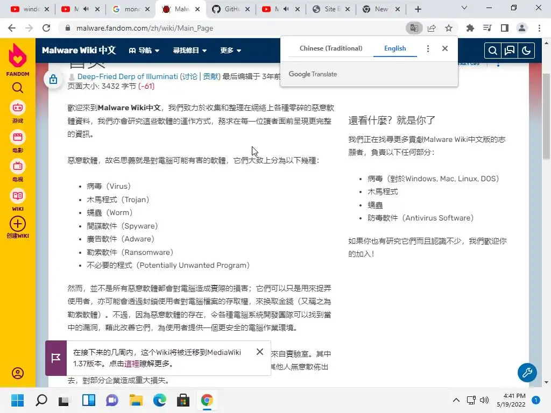
Task: Open the Fandom movies (电影) icon
Action: 18,137
